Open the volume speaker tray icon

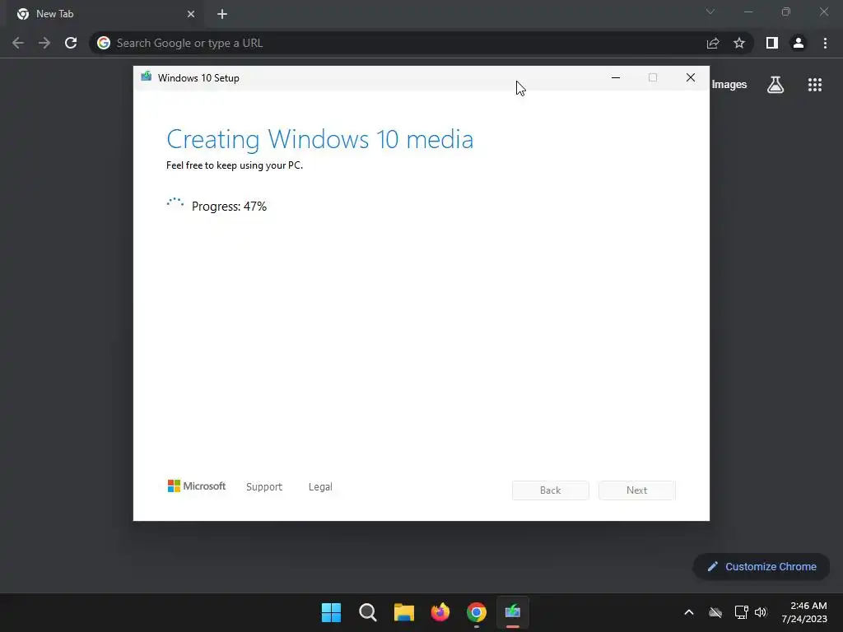coord(761,612)
